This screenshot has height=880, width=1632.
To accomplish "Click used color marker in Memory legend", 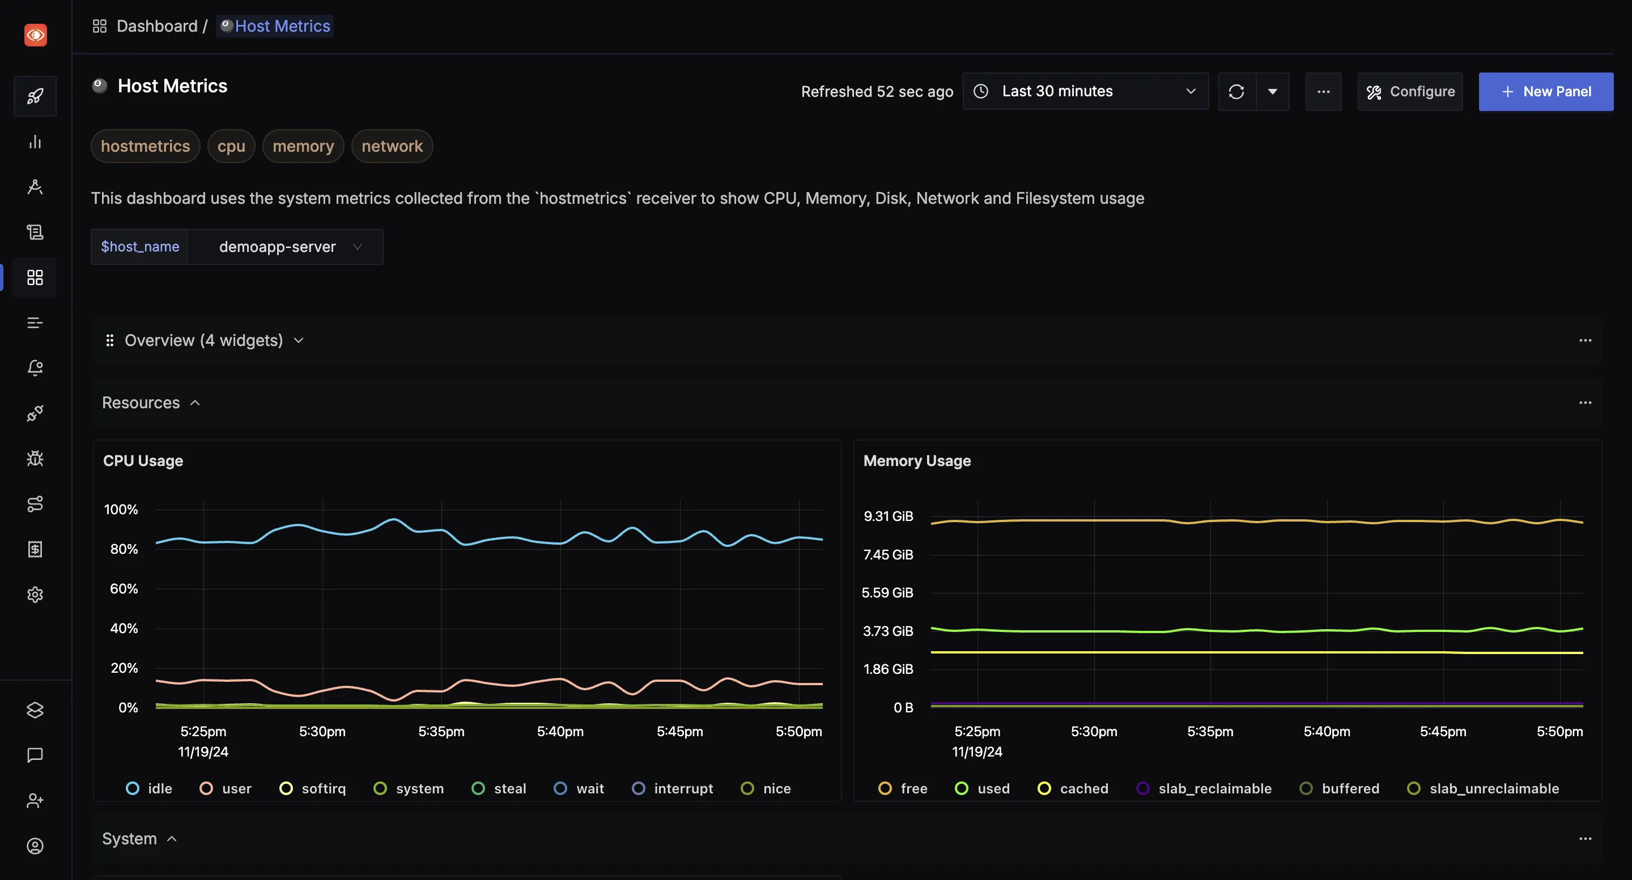I will coord(962,789).
